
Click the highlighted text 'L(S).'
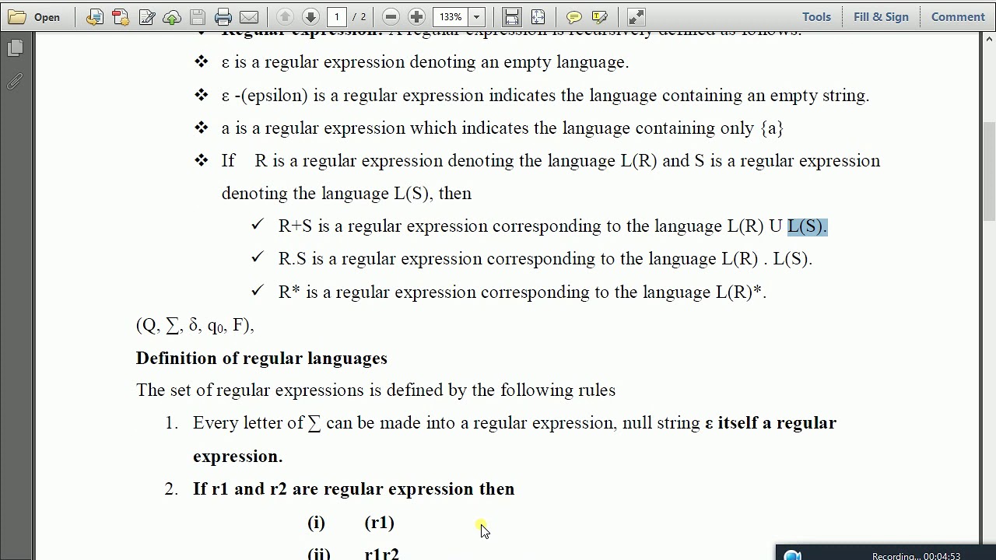807,226
